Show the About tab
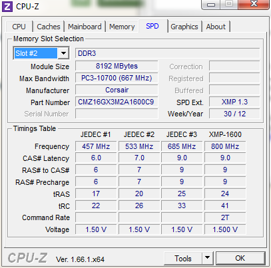 coord(216,27)
